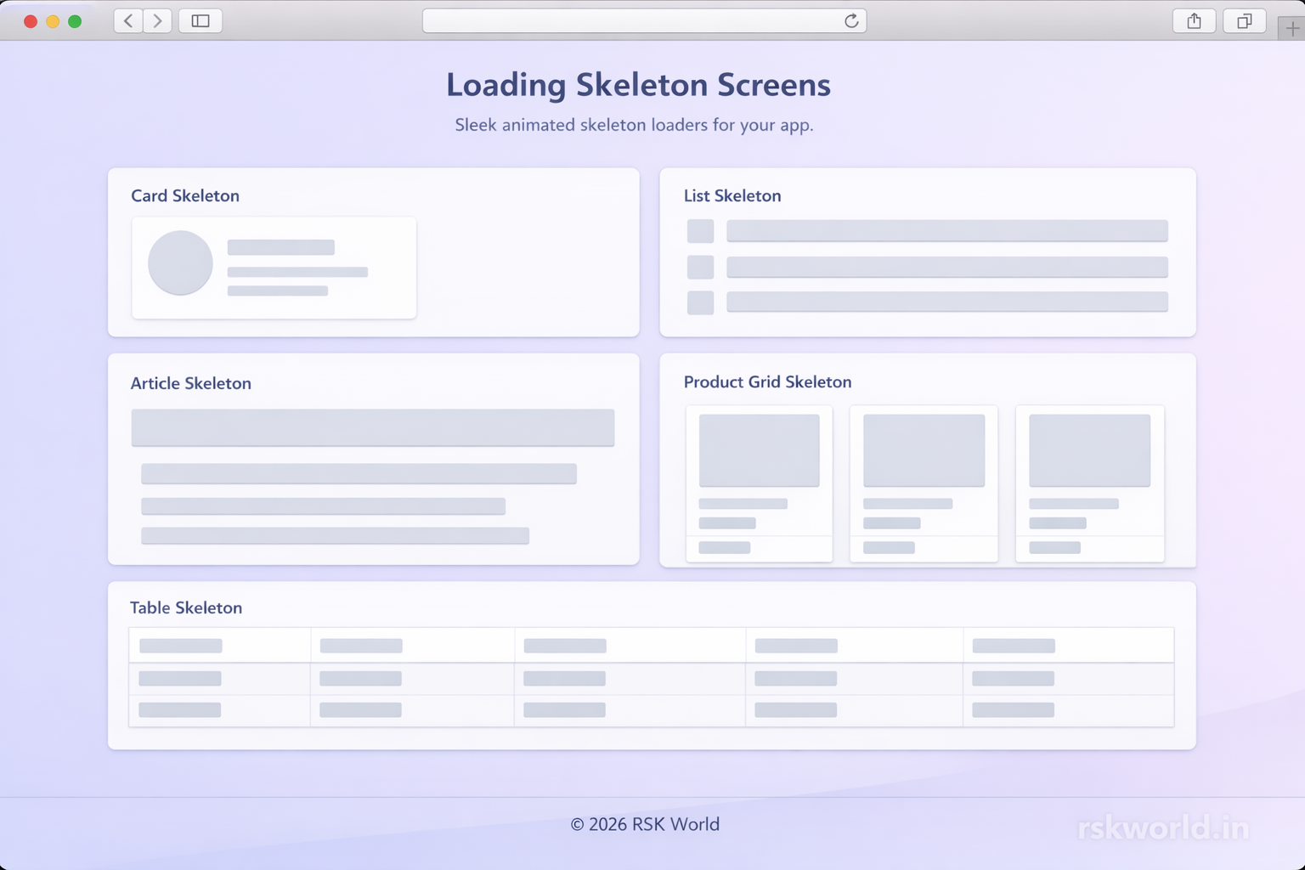Click the browser share icon
The image size is (1305, 870).
click(1194, 20)
